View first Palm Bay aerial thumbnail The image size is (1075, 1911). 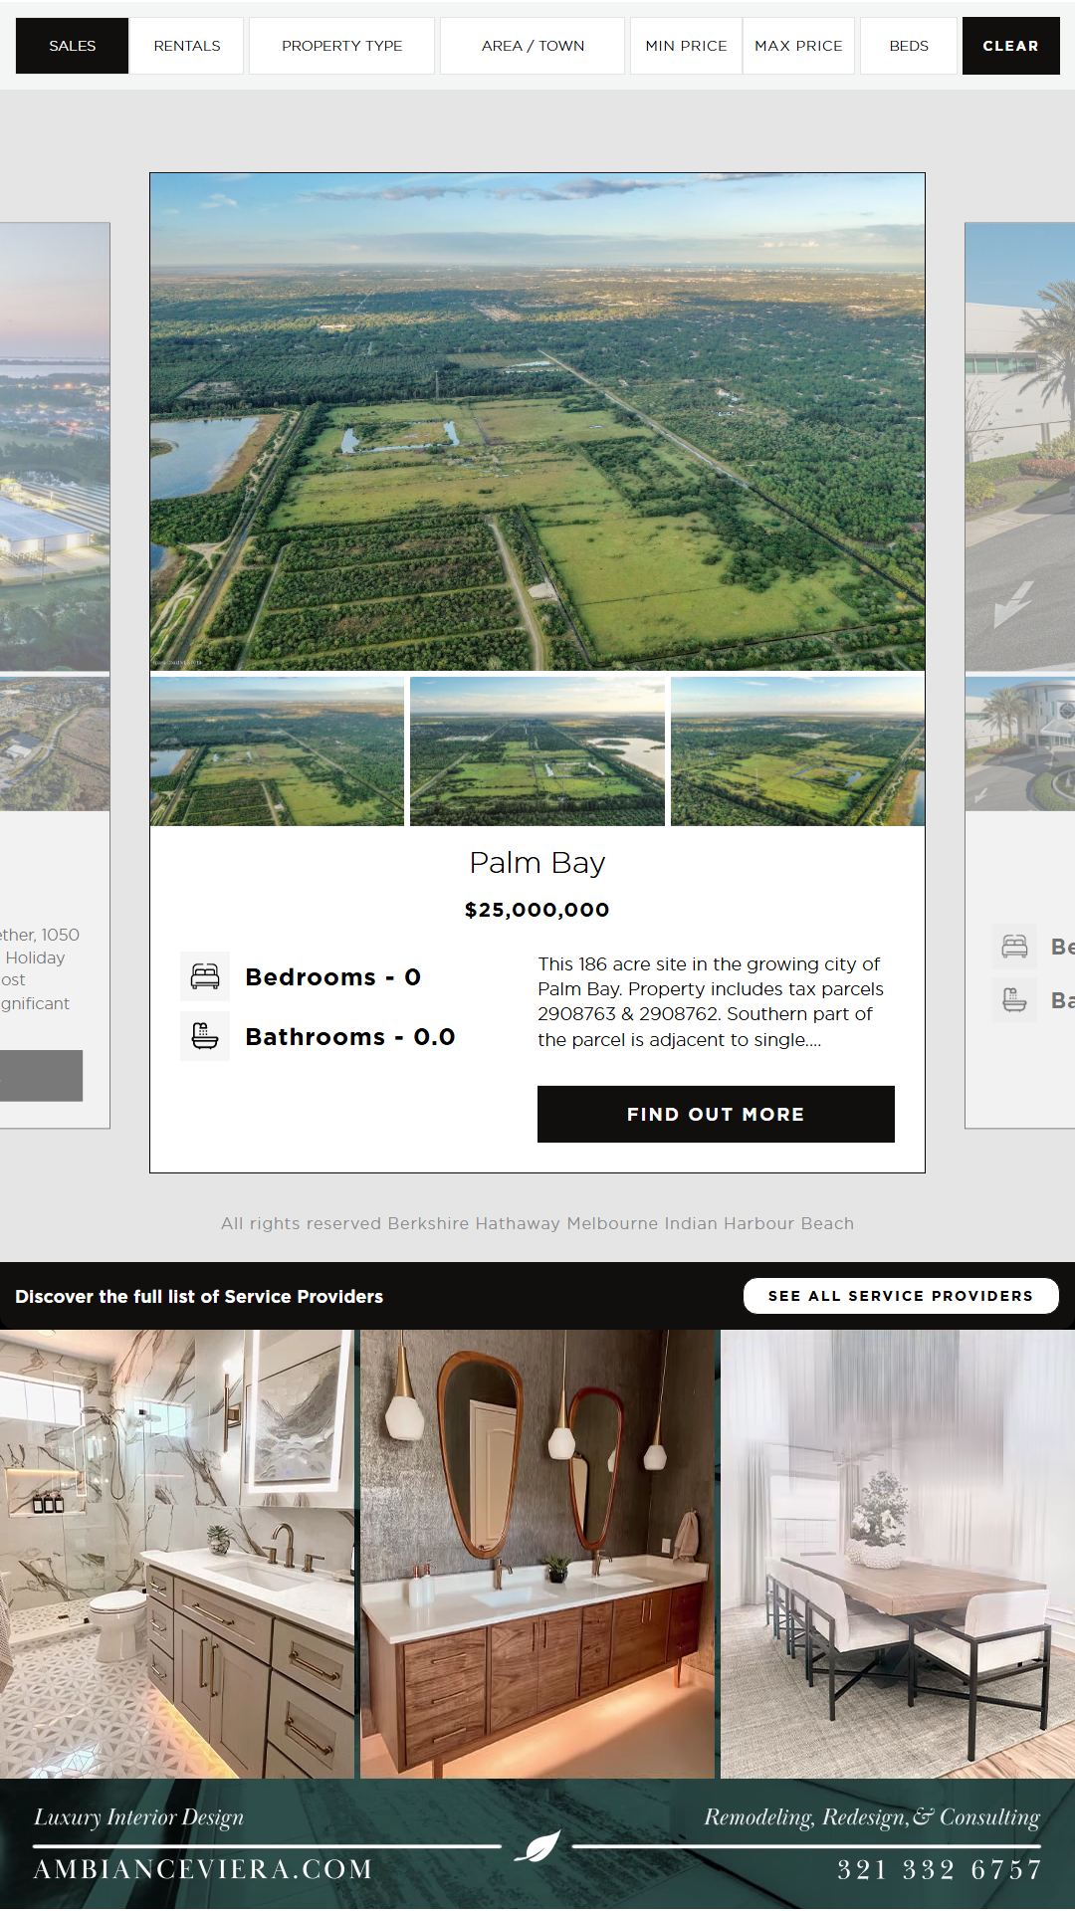(x=277, y=751)
